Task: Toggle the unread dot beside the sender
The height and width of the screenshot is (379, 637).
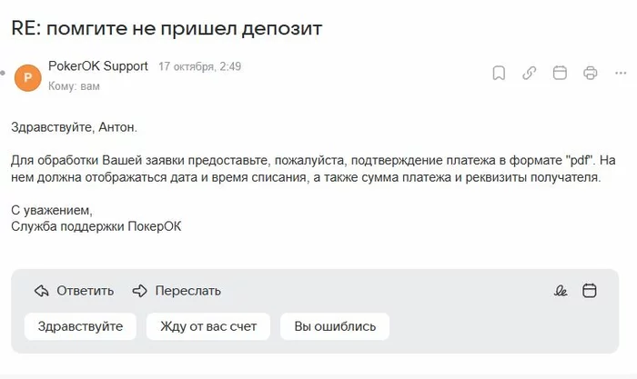Action: 5,71
